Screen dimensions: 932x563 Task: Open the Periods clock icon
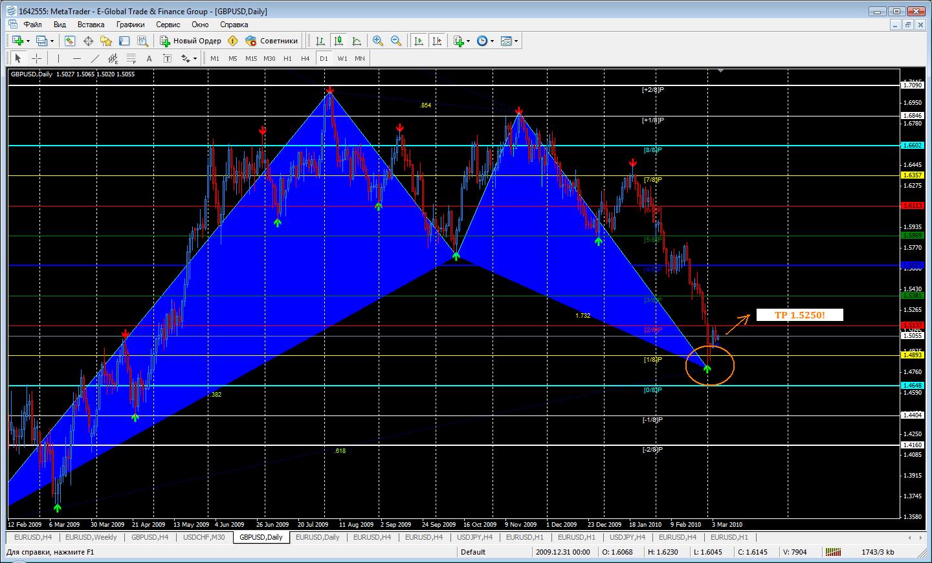tap(482, 41)
